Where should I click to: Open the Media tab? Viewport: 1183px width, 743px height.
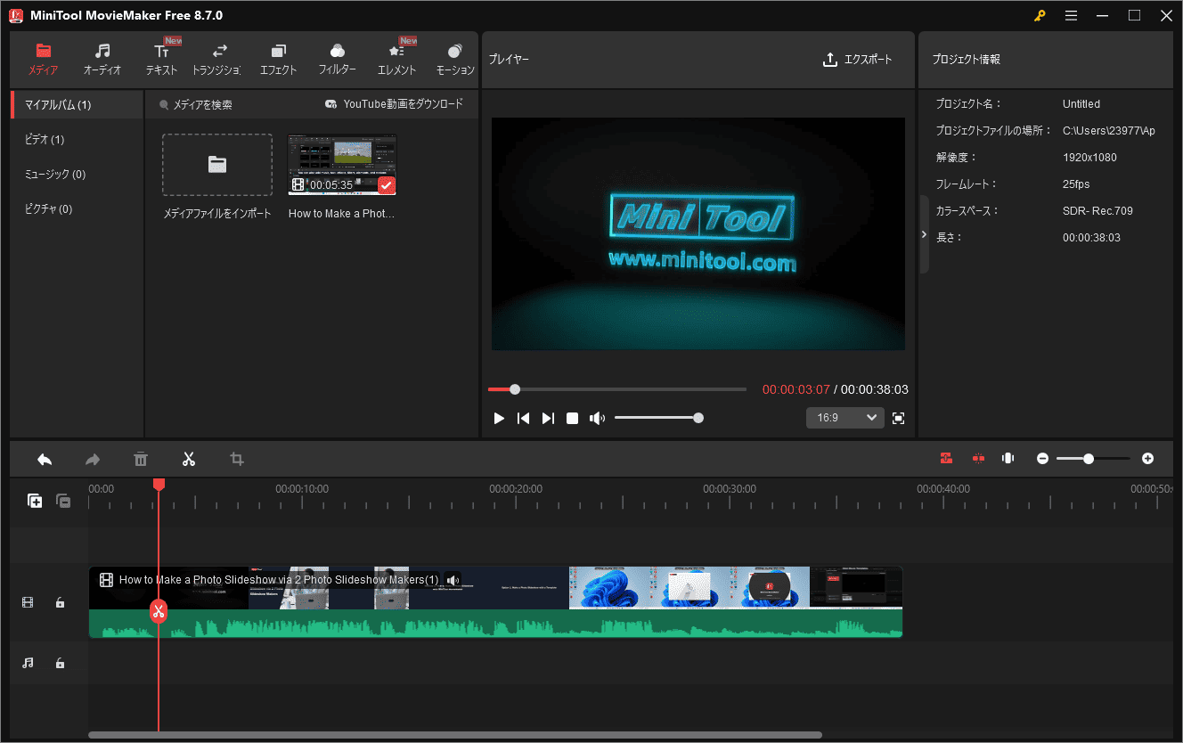[43, 59]
